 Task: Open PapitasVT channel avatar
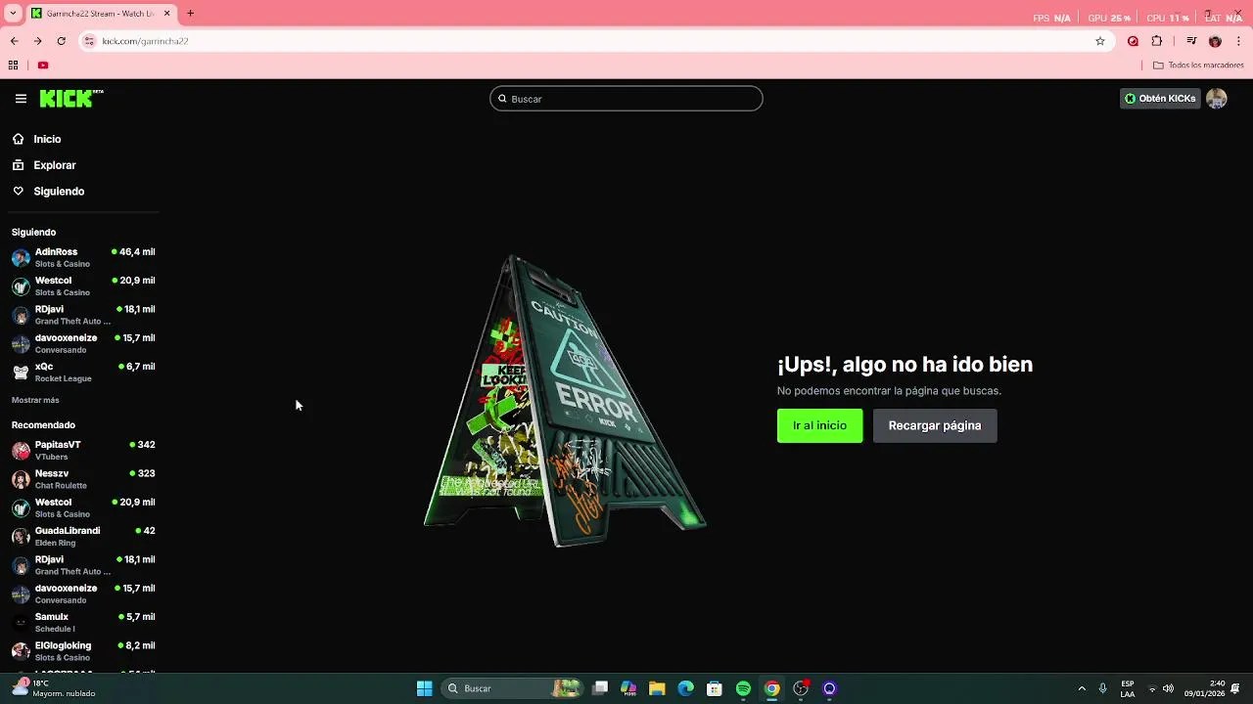point(21,451)
